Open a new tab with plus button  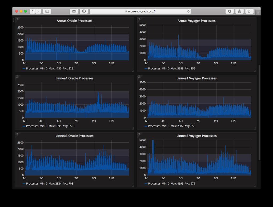point(258,13)
